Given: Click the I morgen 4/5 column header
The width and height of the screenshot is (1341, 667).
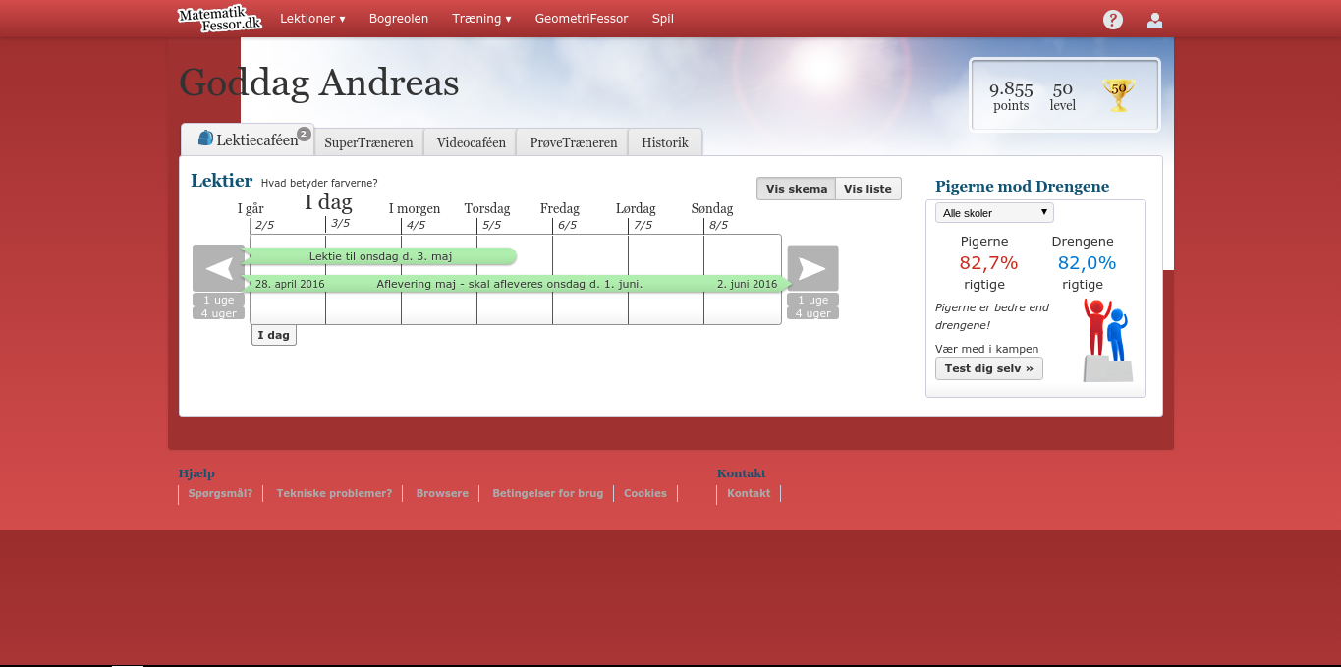Looking at the screenshot, I should (x=415, y=215).
